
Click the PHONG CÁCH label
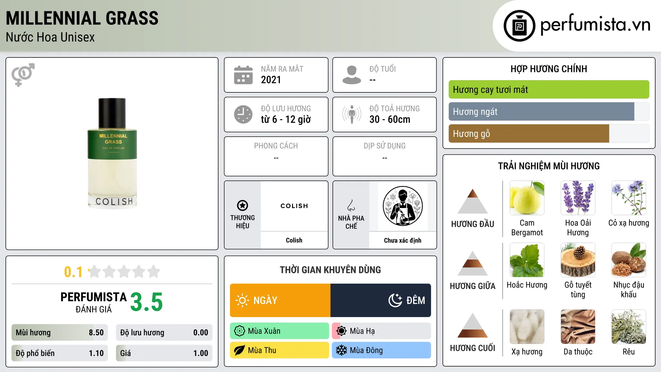tap(276, 146)
